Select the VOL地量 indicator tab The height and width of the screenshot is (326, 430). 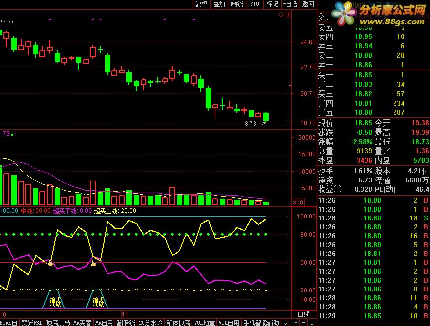pos(204,323)
